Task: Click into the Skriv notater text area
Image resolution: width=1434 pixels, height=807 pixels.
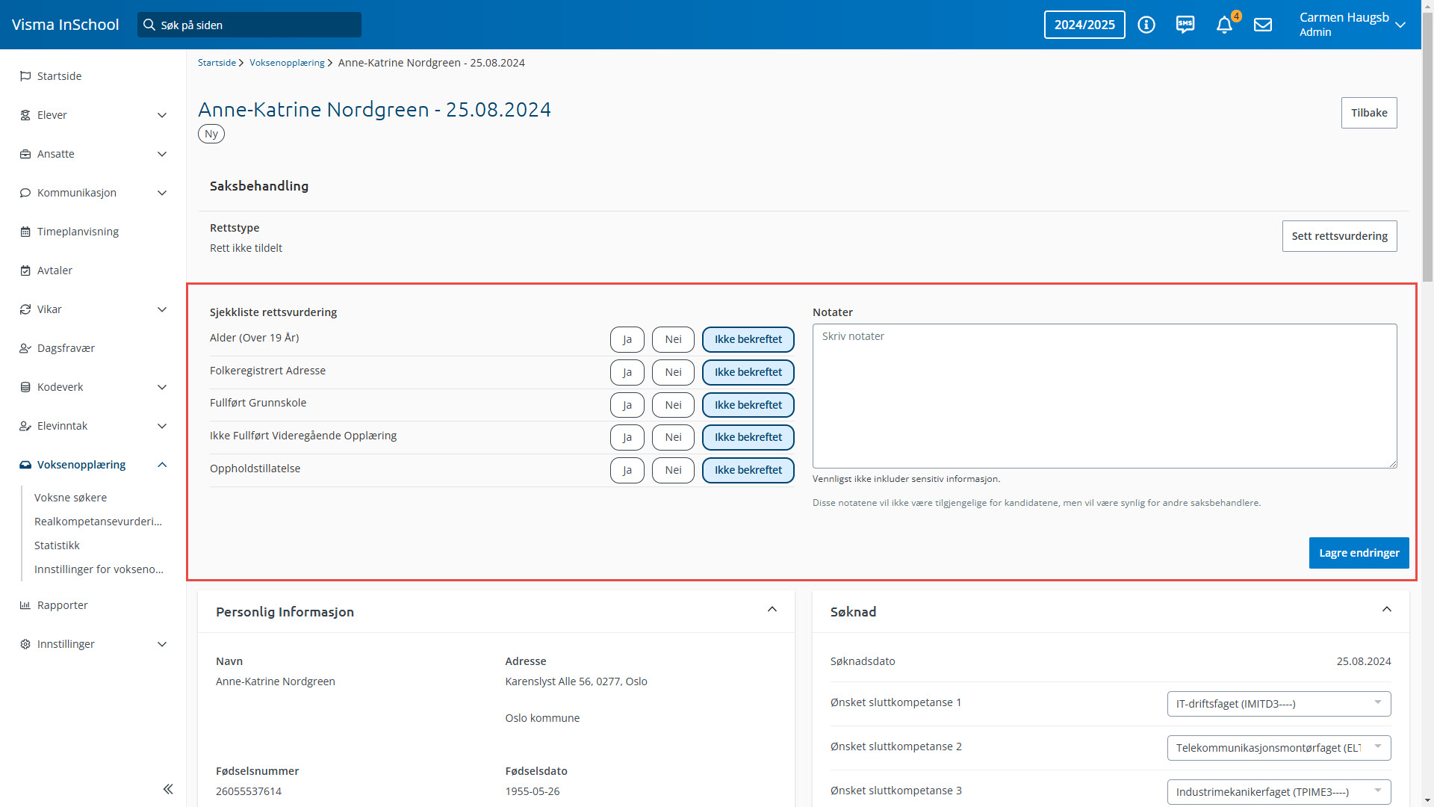Action: click(x=1104, y=396)
